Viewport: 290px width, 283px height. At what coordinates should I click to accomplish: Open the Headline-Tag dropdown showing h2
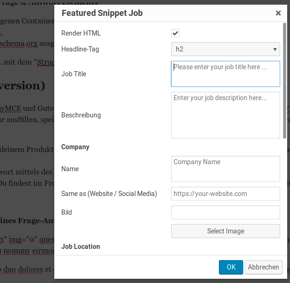[x=225, y=49]
